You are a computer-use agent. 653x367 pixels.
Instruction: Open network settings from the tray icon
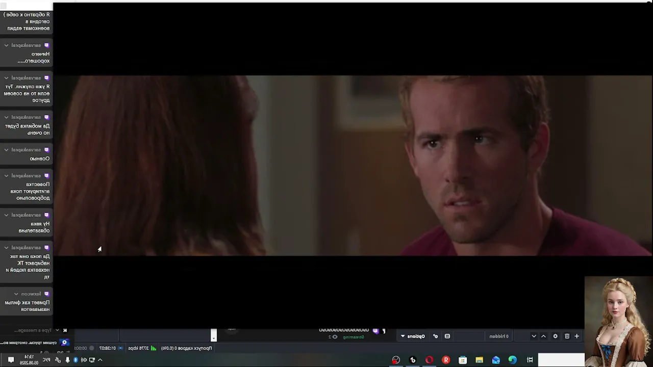click(92, 360)
